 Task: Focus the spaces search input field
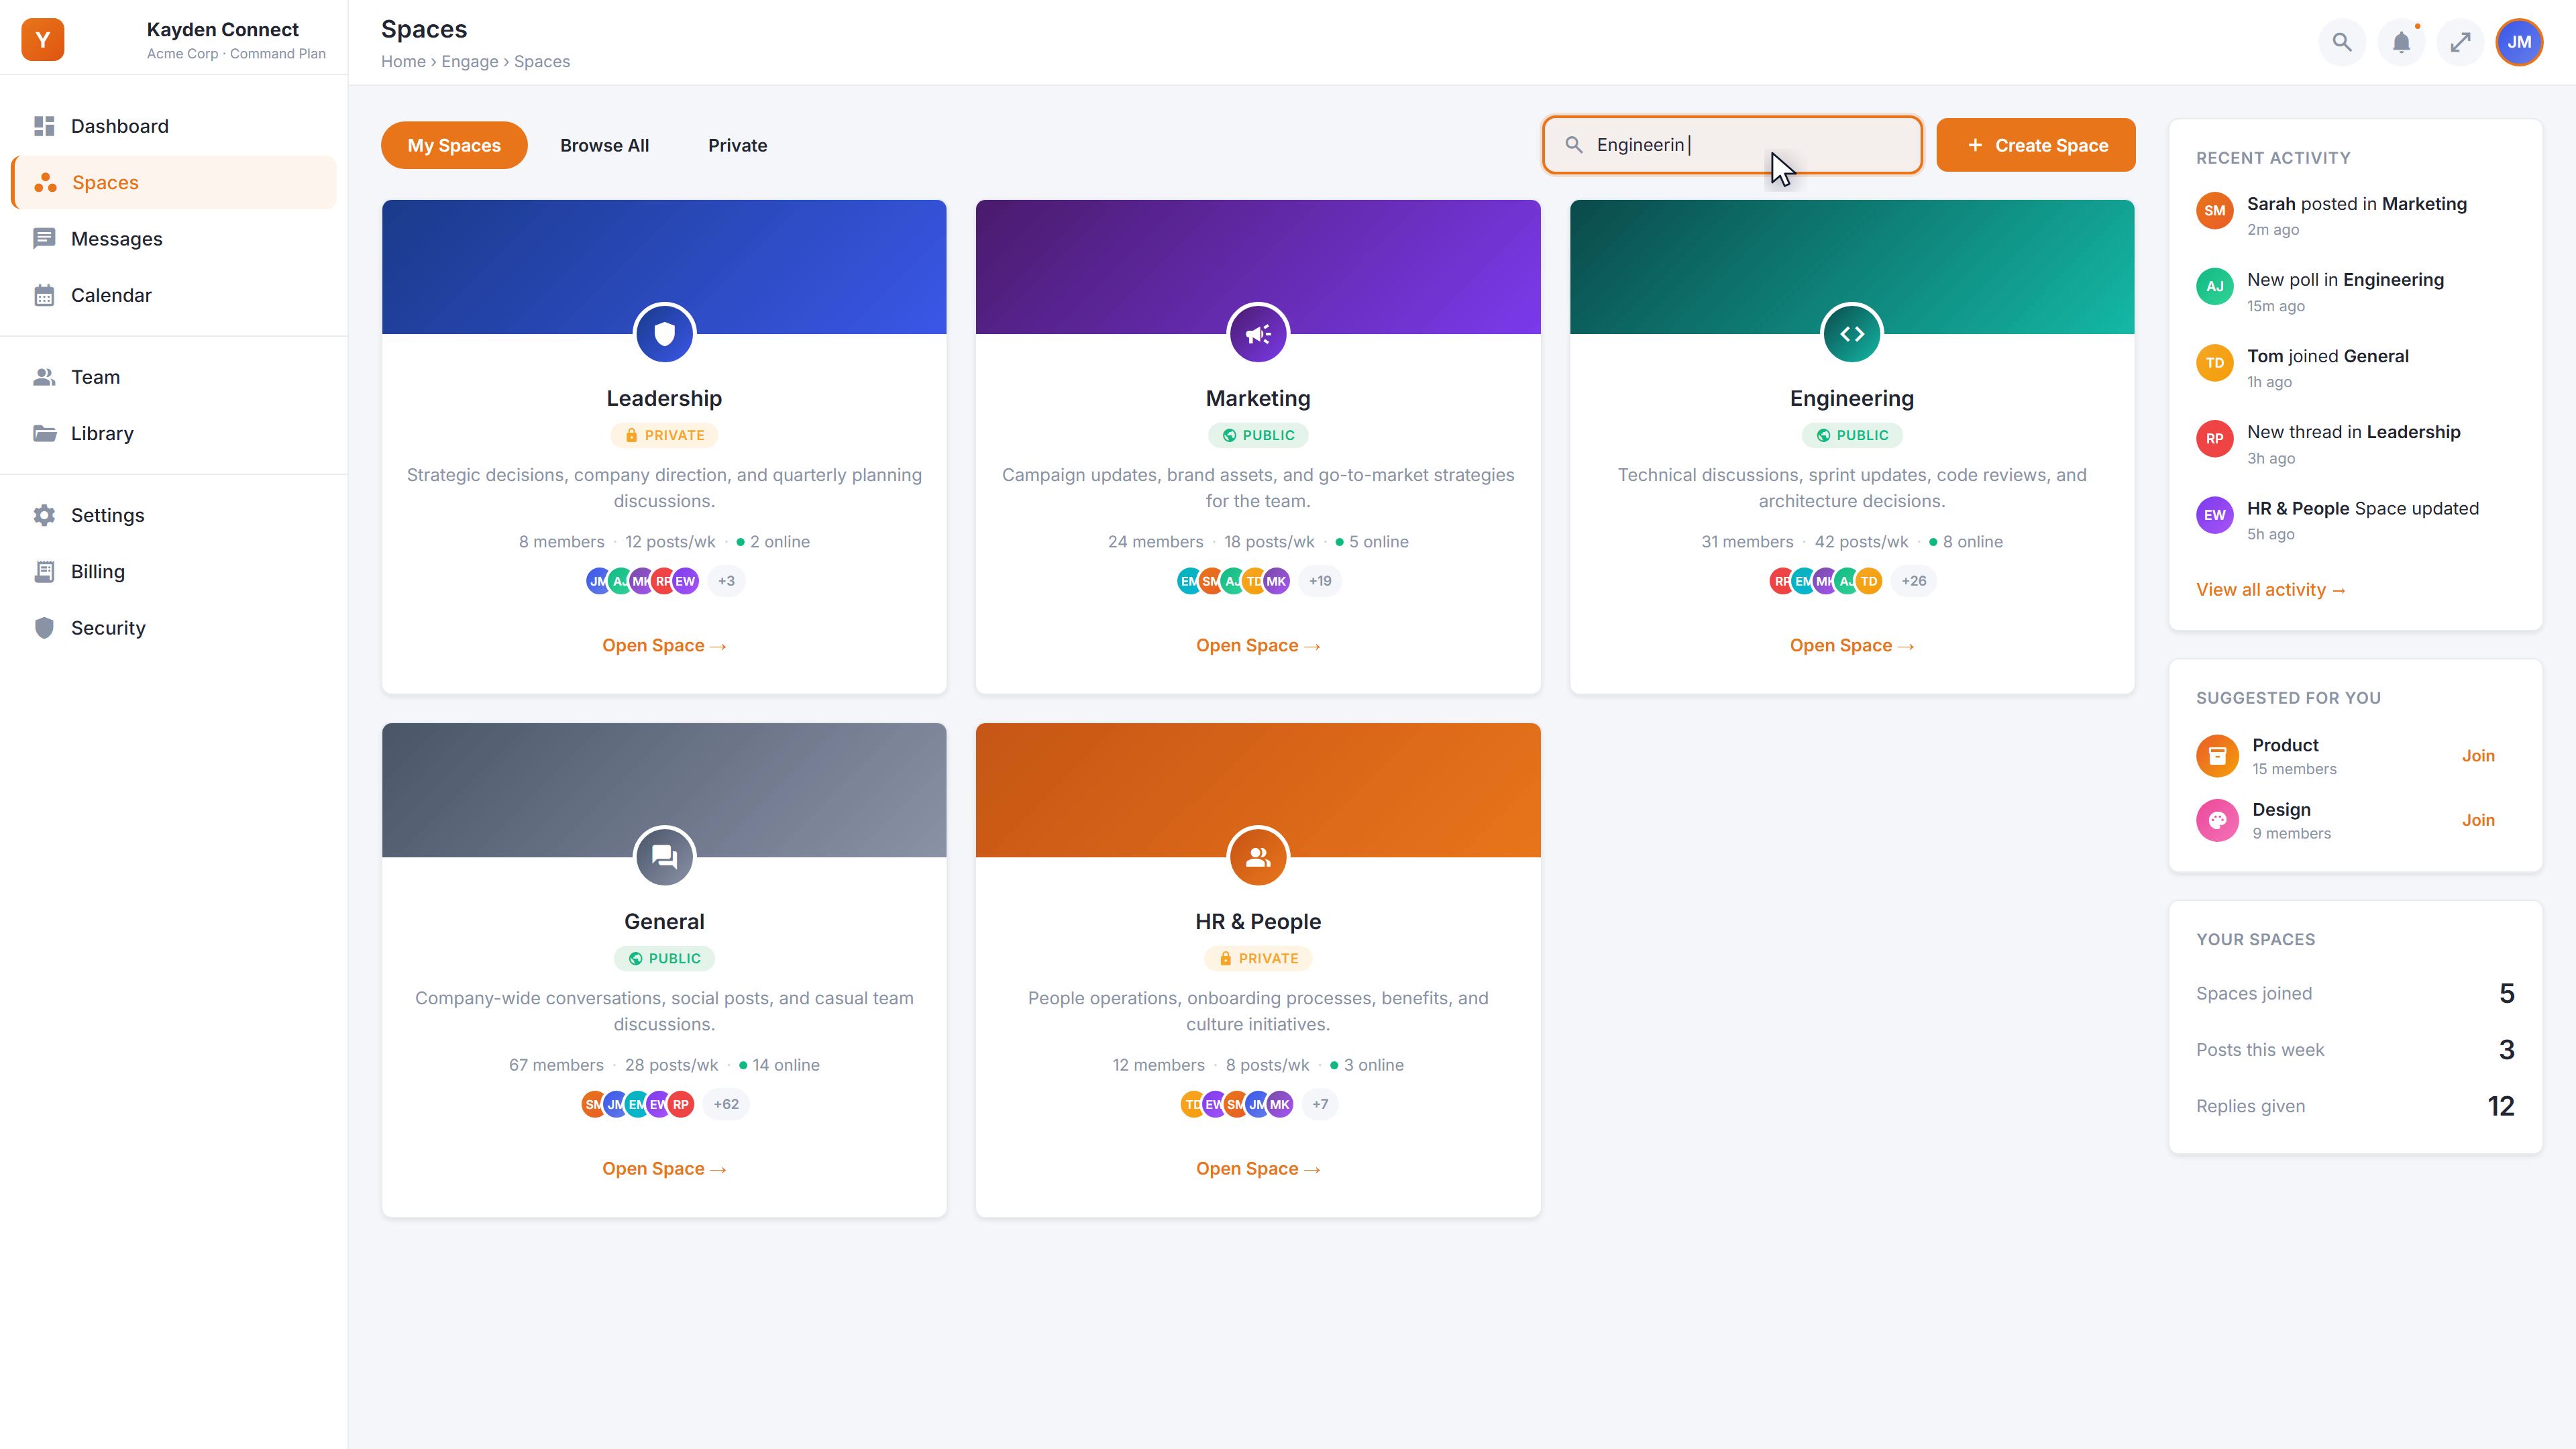click(1732, 145)
